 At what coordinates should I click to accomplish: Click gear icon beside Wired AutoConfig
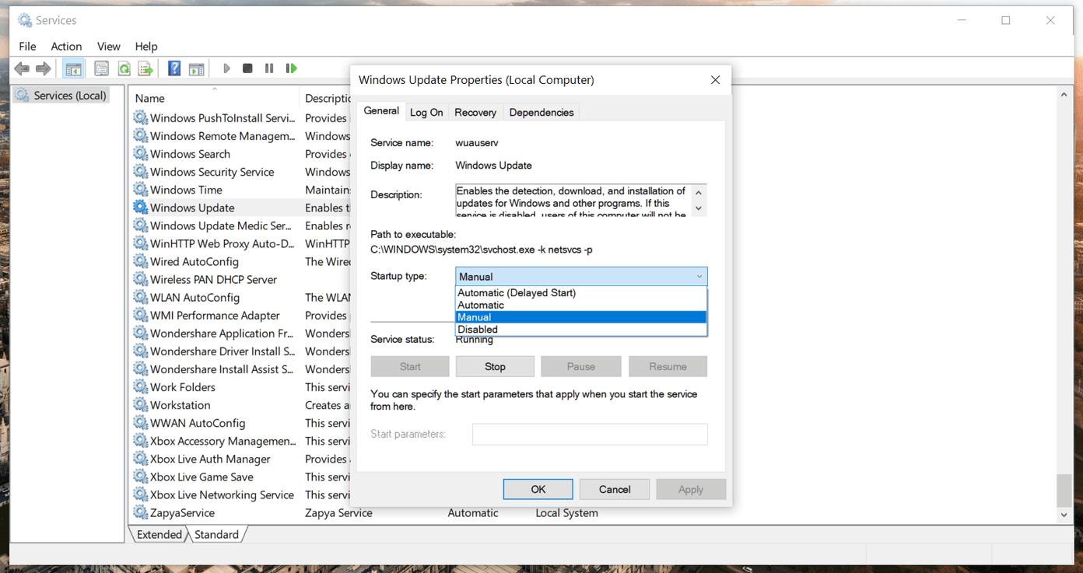click(140, 261)
